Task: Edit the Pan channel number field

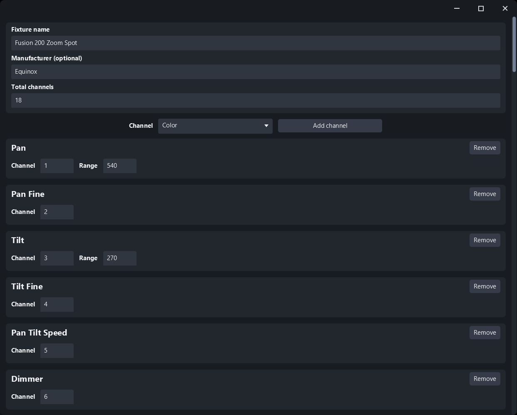Action: click(57, 166)
